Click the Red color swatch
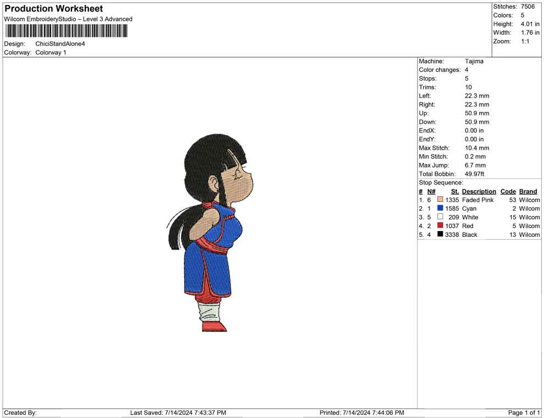Viewport: 544px width, 418px height. [x=440, y=225]
